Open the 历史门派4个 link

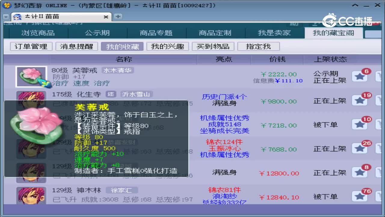point(224,97)
